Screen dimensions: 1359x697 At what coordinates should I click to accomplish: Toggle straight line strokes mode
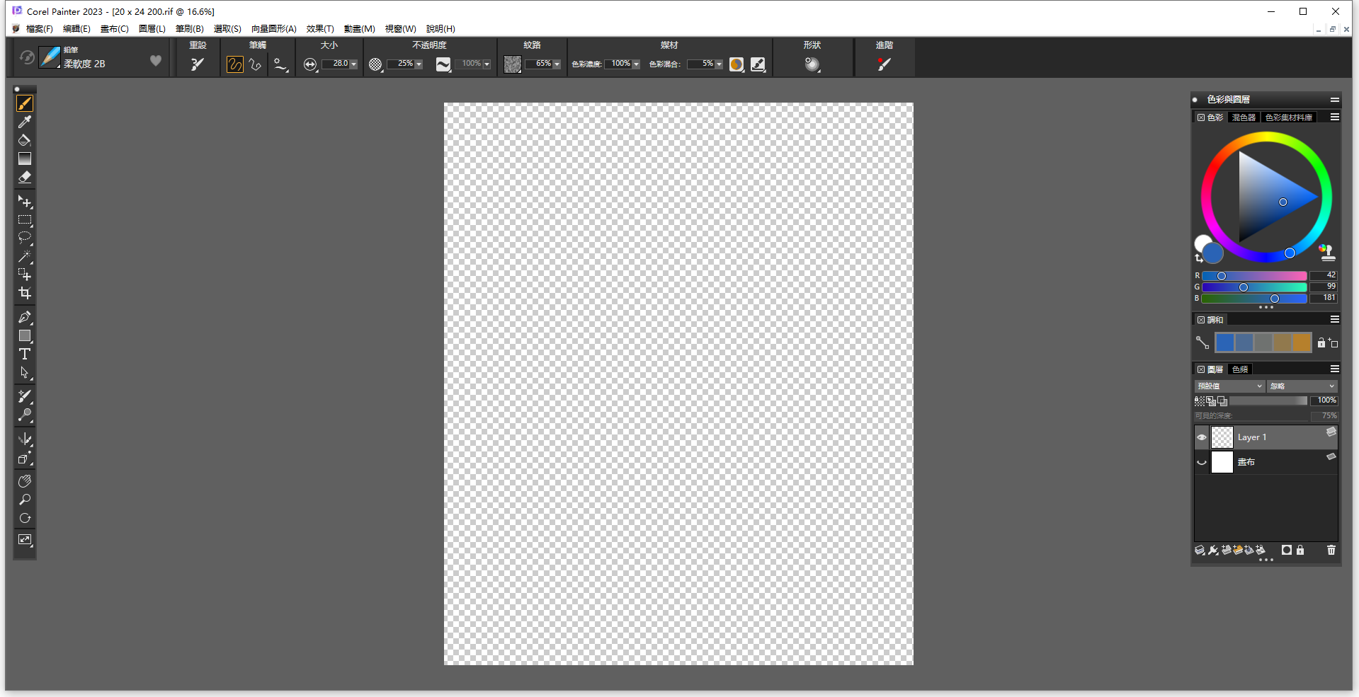coord(255,64)
